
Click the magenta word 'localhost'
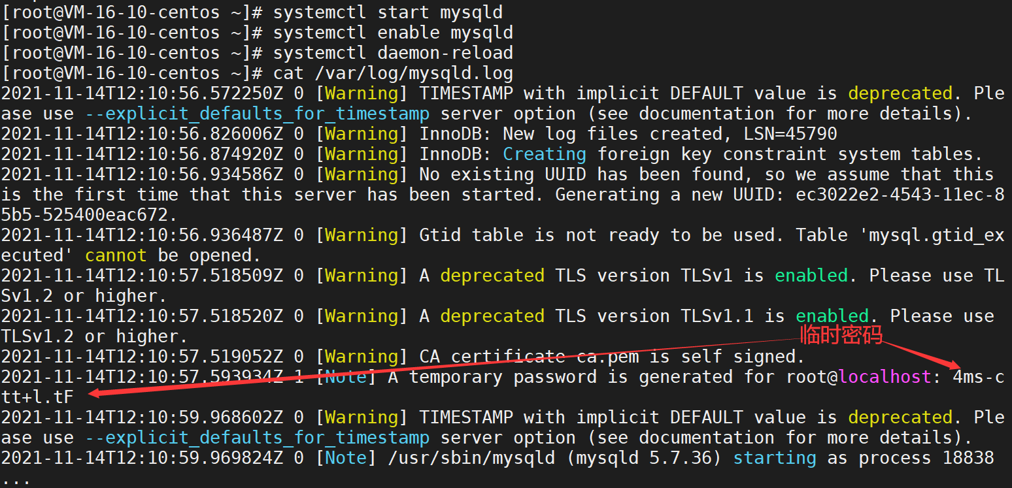pyautogui.click(x=885, y=376)
